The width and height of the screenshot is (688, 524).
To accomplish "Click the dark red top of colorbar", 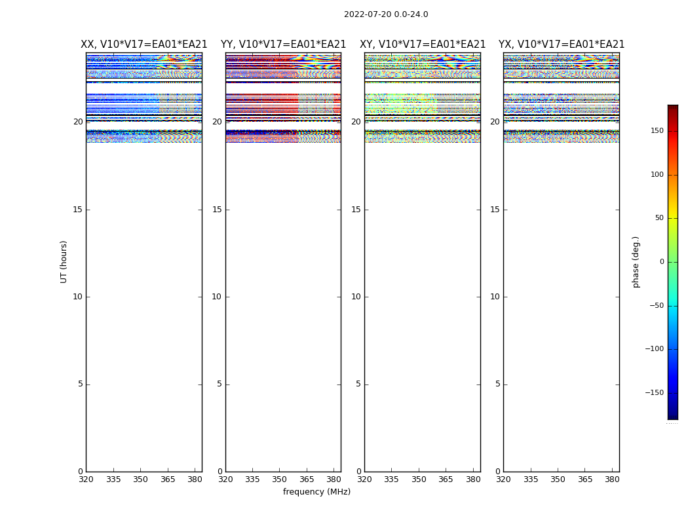I will coord(672,108).
